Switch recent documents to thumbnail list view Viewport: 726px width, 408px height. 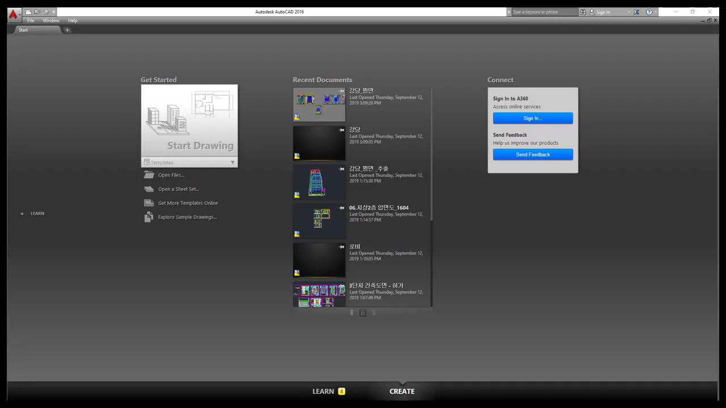click(363, 313)
